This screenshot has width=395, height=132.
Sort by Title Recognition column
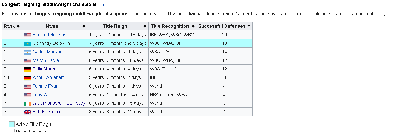point(172,26)
